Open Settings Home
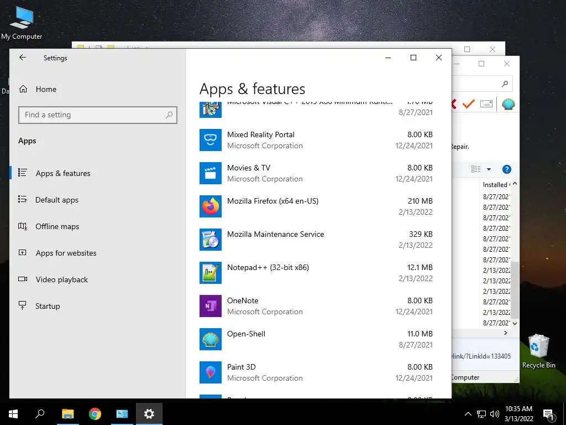 (46, 89)
